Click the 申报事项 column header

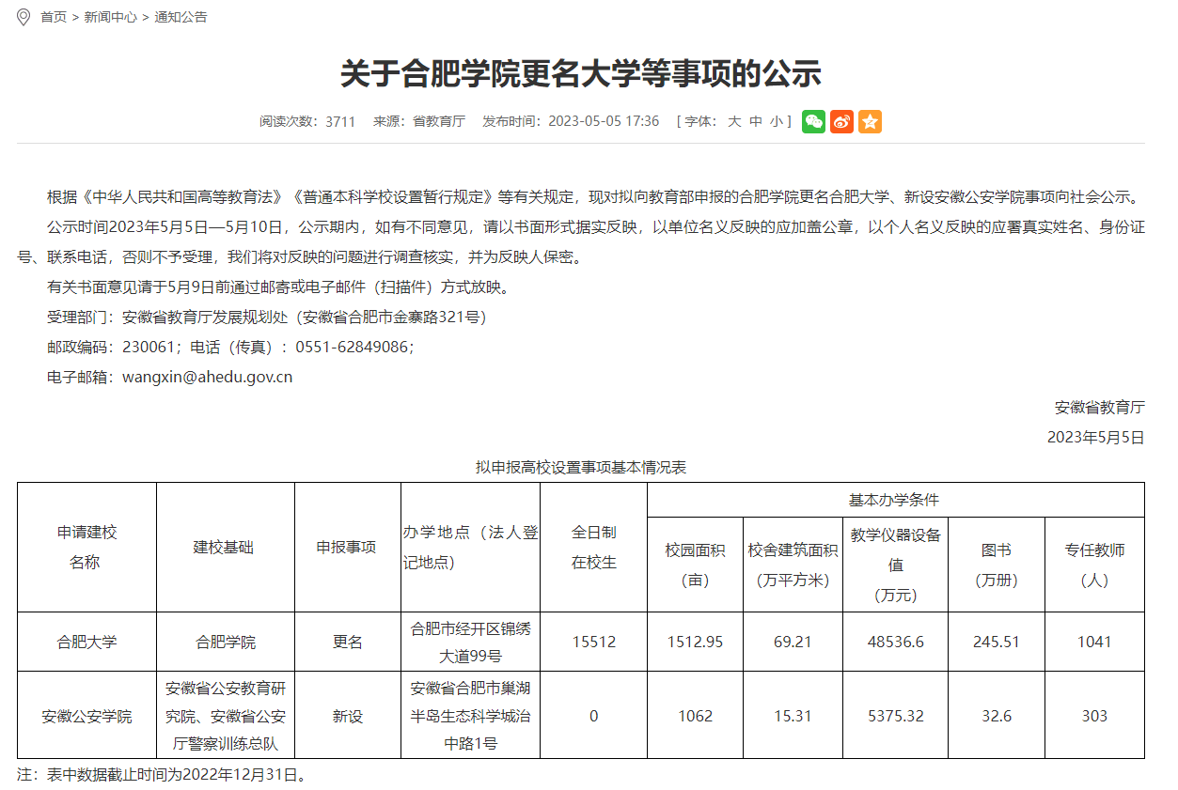tap(347, 547)
